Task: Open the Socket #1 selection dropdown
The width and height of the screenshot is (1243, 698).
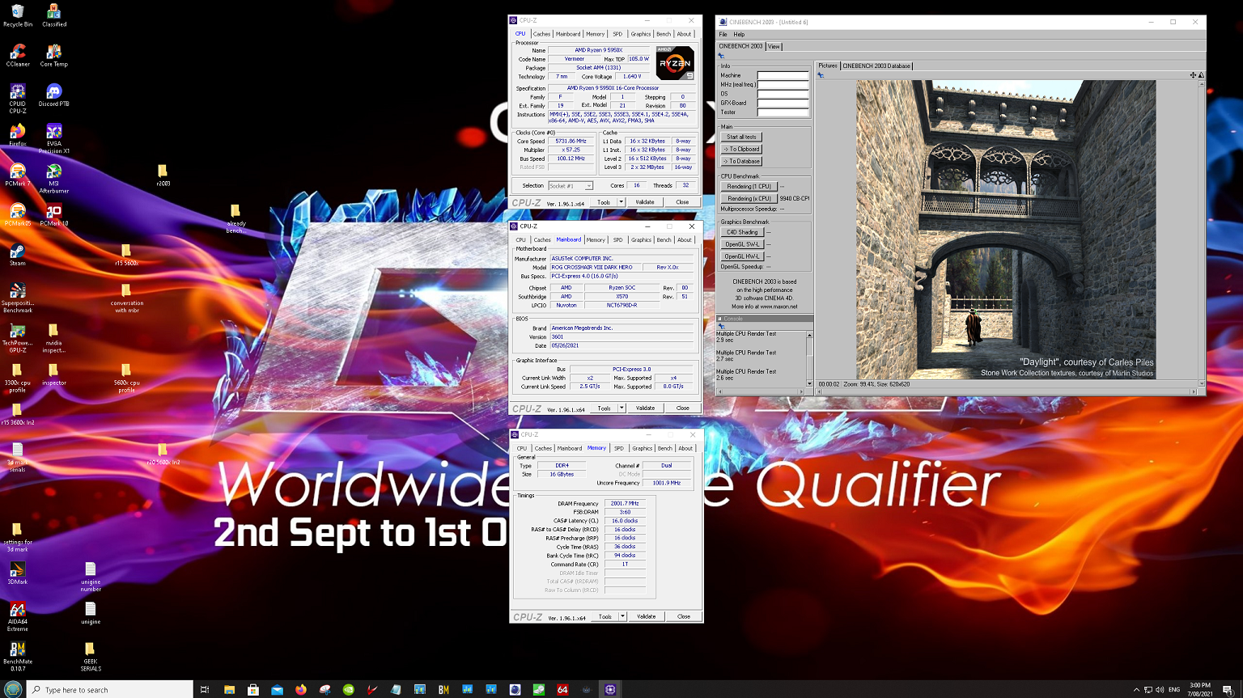Action: point(571,186)
